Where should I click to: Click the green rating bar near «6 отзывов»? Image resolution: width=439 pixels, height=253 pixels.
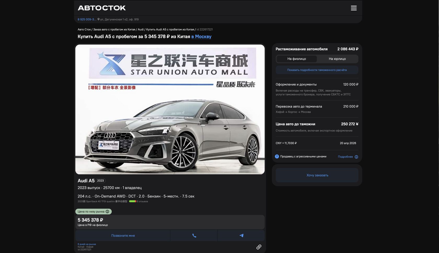pos(132,201)
